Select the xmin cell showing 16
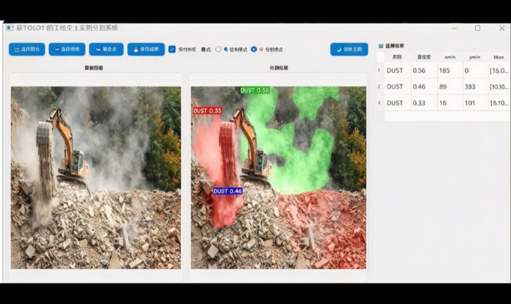The image size is (511, 304). pyautogui.click(x=450, y=103)
